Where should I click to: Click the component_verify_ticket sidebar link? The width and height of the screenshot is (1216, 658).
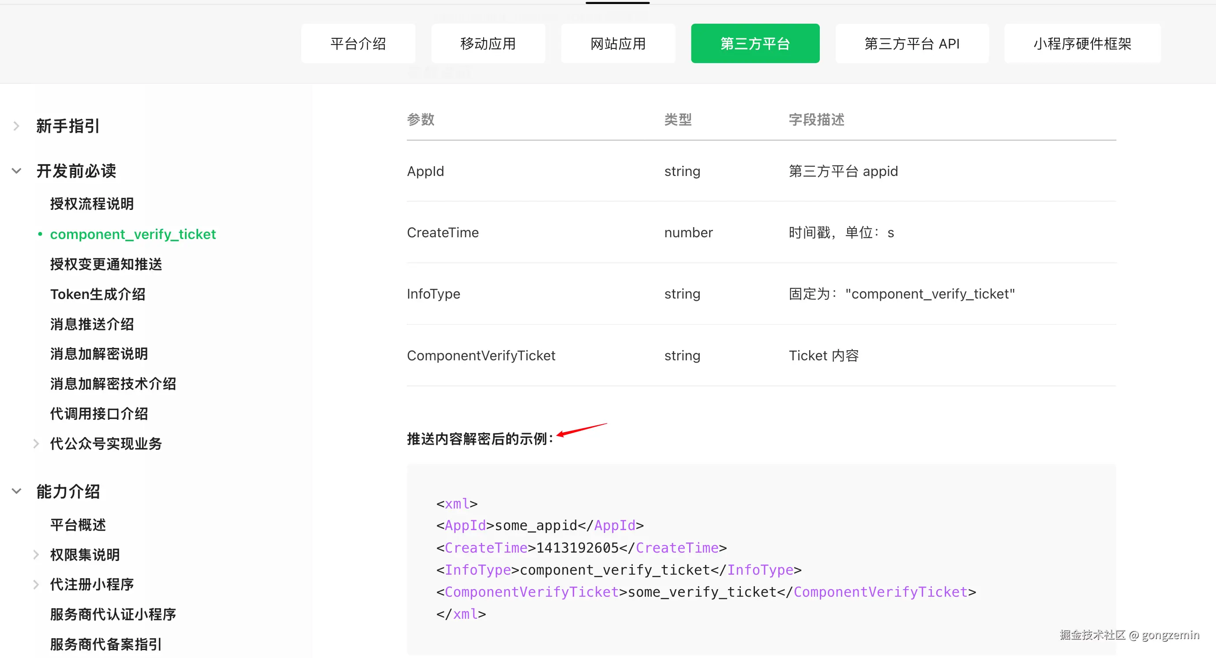point(133,234)
